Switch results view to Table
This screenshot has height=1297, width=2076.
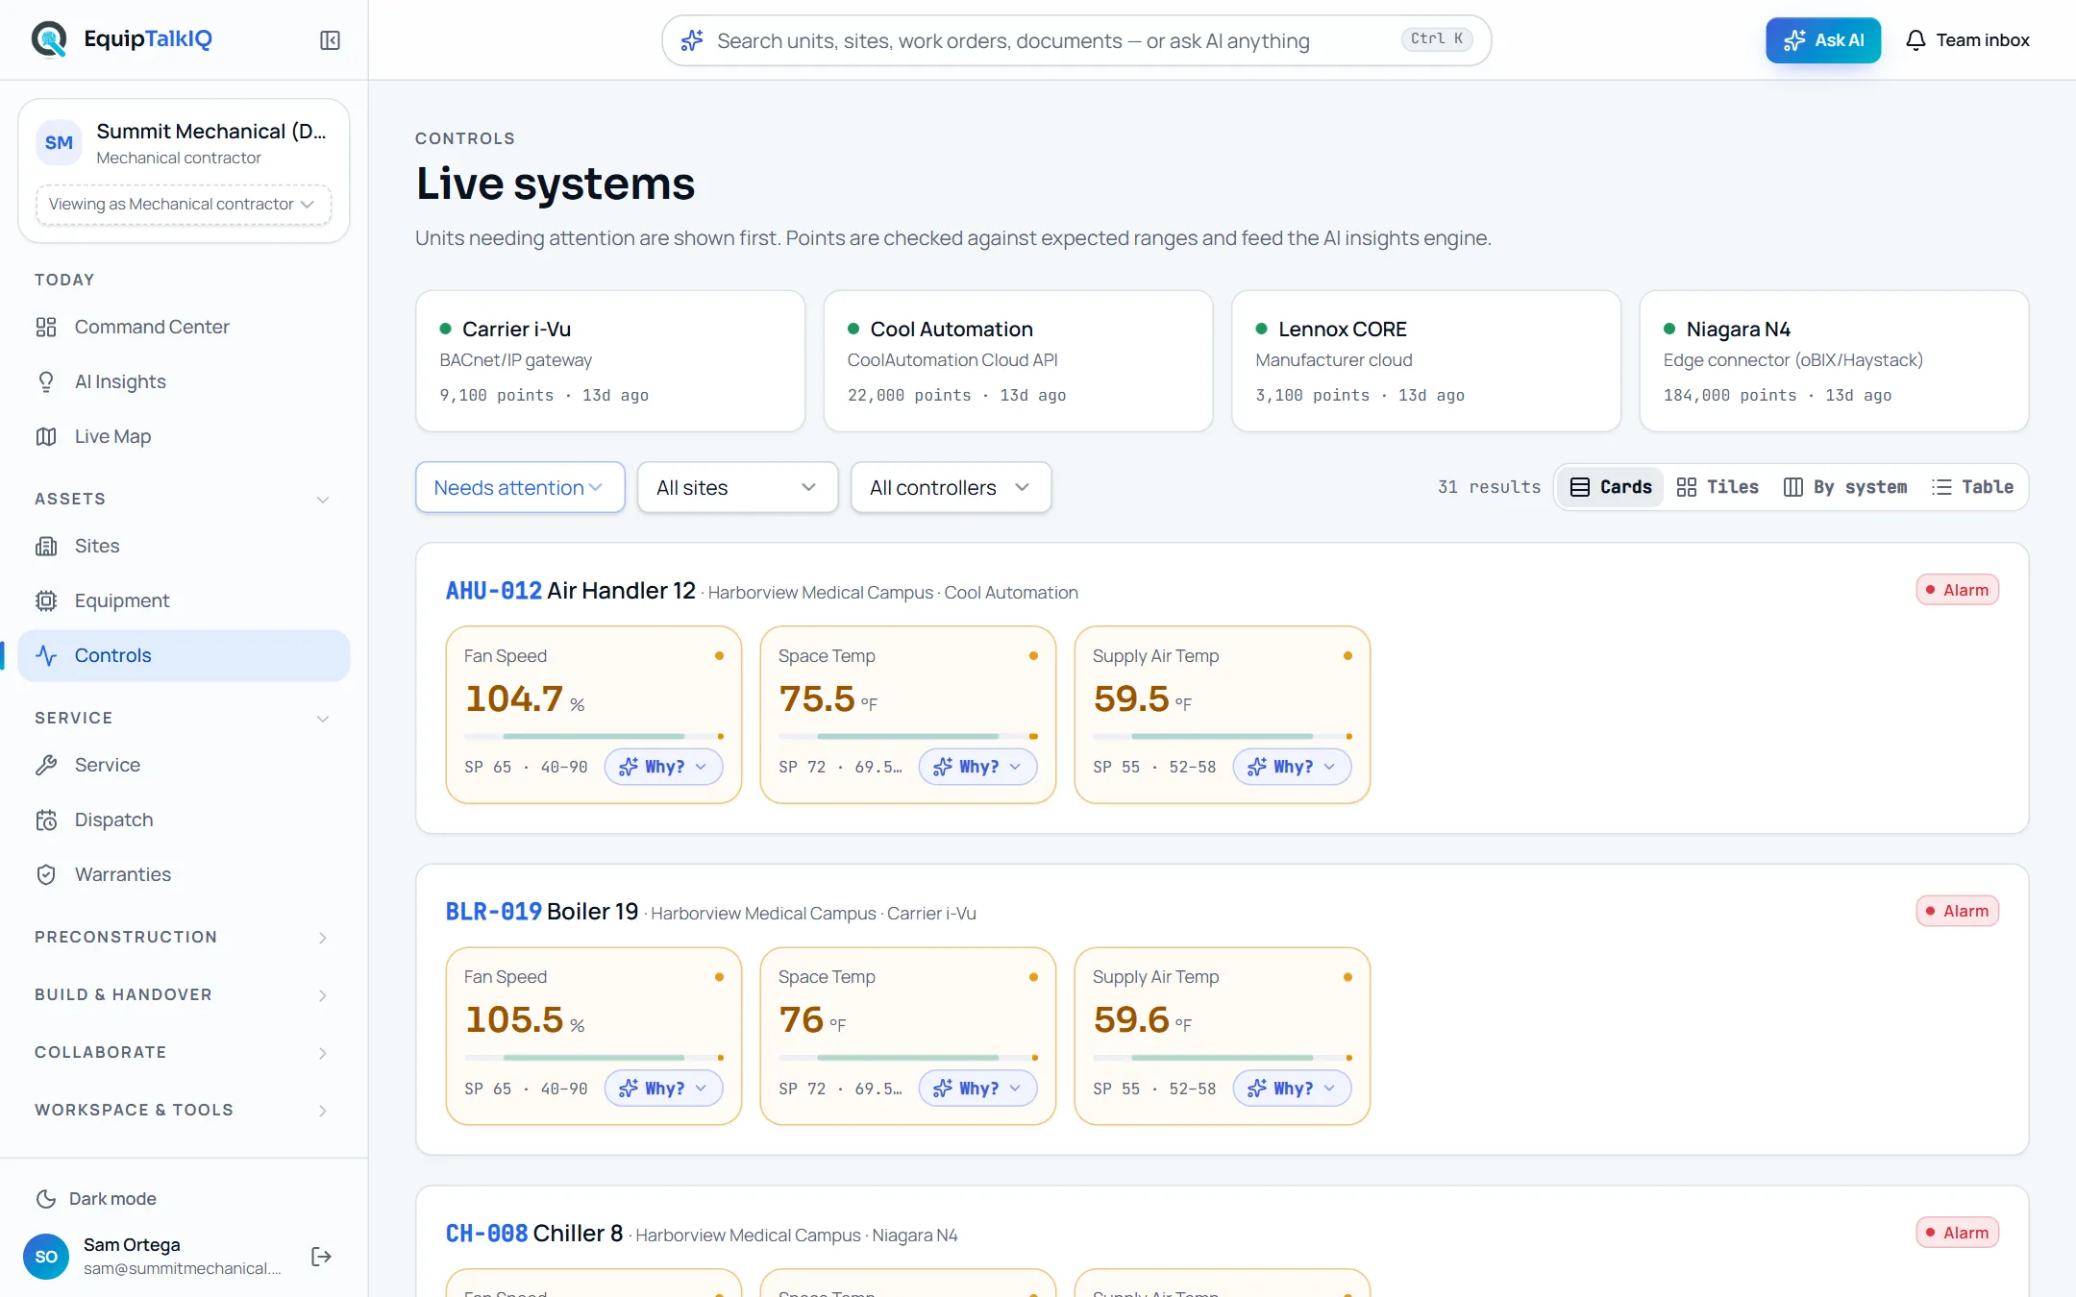click(x=1973, y=487)
